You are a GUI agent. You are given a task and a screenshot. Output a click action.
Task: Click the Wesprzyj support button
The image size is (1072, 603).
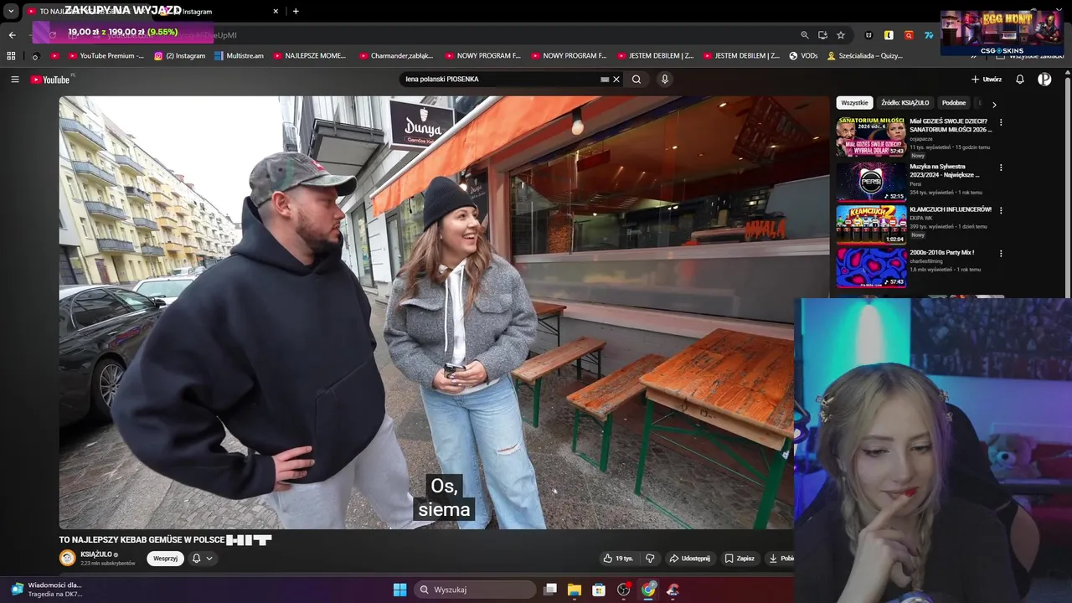click(x=165, y=559)
